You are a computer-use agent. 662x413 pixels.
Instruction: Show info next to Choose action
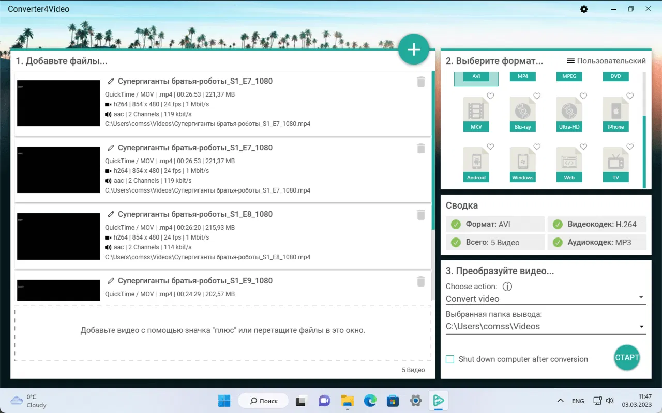[507, 287]
